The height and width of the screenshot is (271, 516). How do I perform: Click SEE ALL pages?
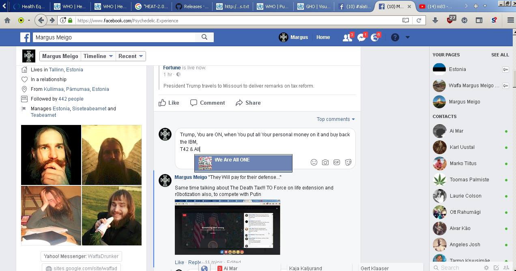pyautogui.click(x=500, y=55)
